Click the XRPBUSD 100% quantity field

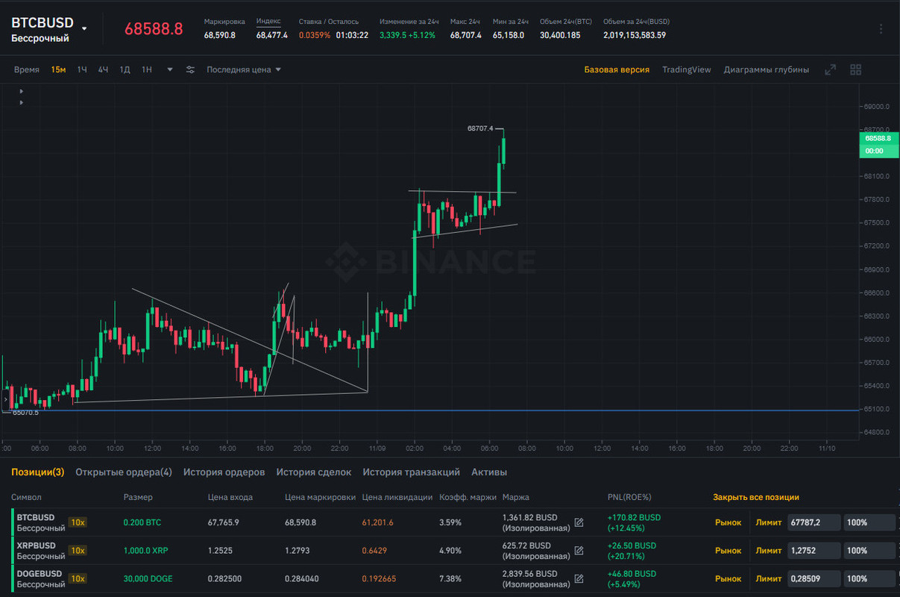click(x=869, y=551)
